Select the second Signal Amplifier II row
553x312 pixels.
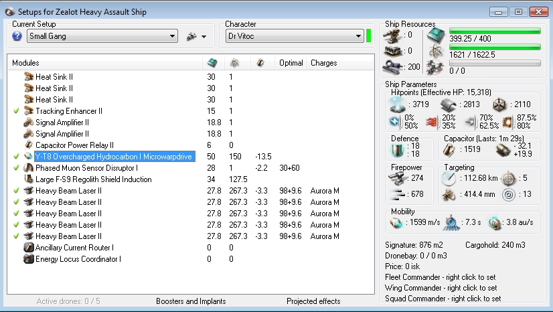tap(190, 134)
